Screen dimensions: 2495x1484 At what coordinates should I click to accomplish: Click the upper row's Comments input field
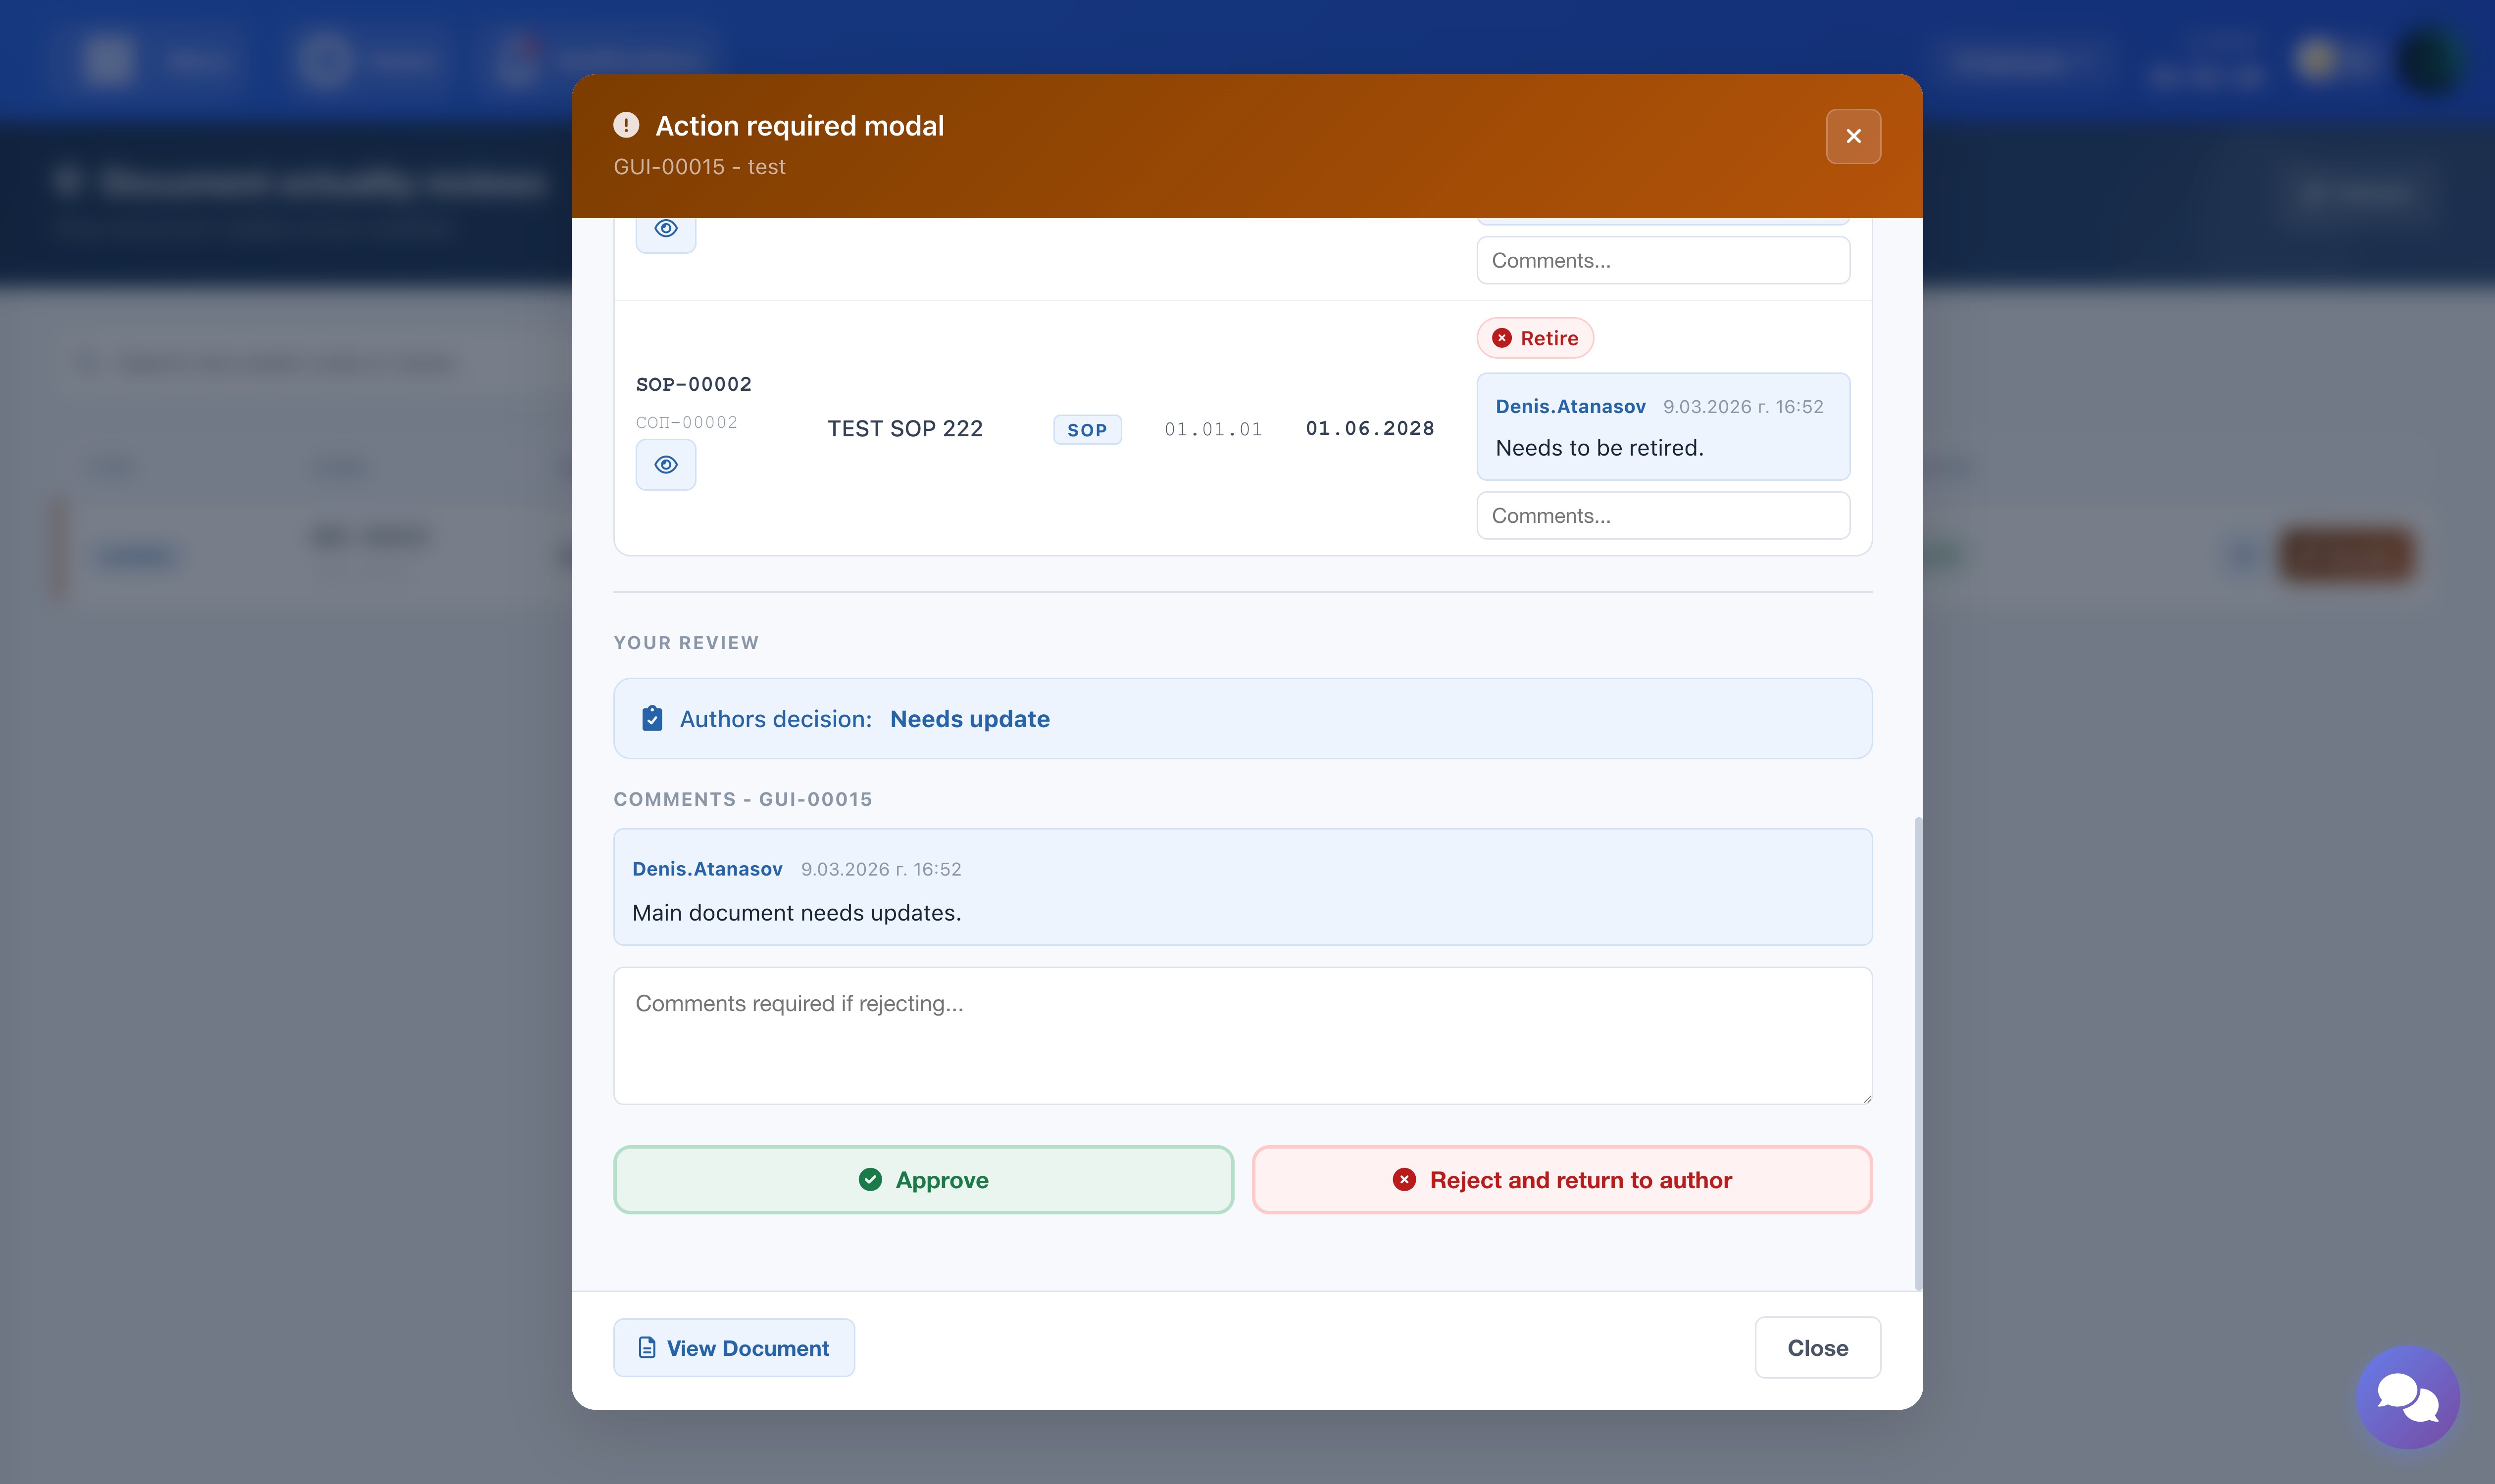pos(1662,261)
